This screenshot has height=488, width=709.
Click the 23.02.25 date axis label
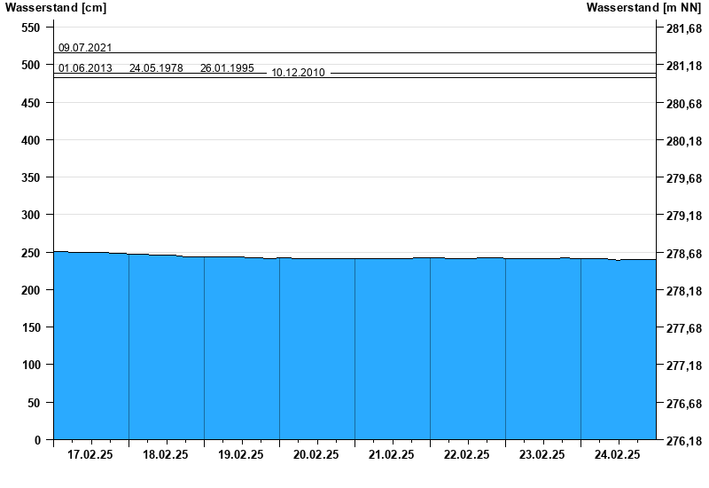pyautogui.click(x=542, y=455)
